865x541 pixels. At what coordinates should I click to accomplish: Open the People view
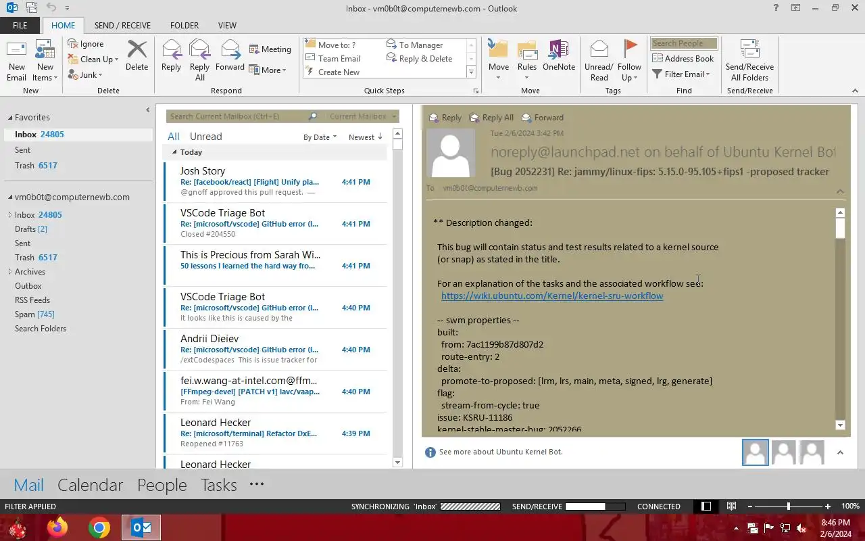tap(162, 485)
